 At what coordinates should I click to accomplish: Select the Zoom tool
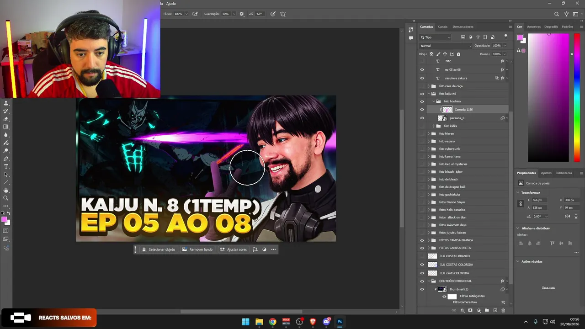(x=6, y=198)
